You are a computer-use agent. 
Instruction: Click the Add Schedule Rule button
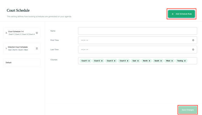[181, 14]
